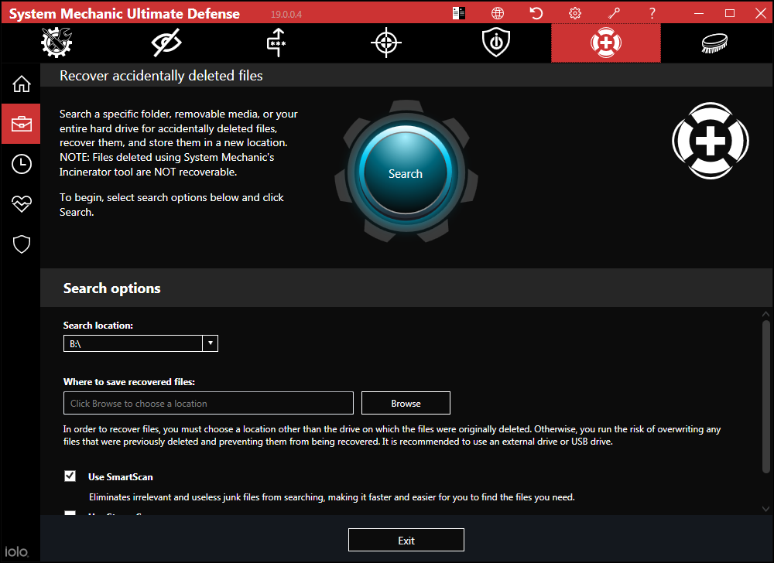Click the iolo logo in the corner
Viewport: 774px width, 563px height.
(17, 551)
